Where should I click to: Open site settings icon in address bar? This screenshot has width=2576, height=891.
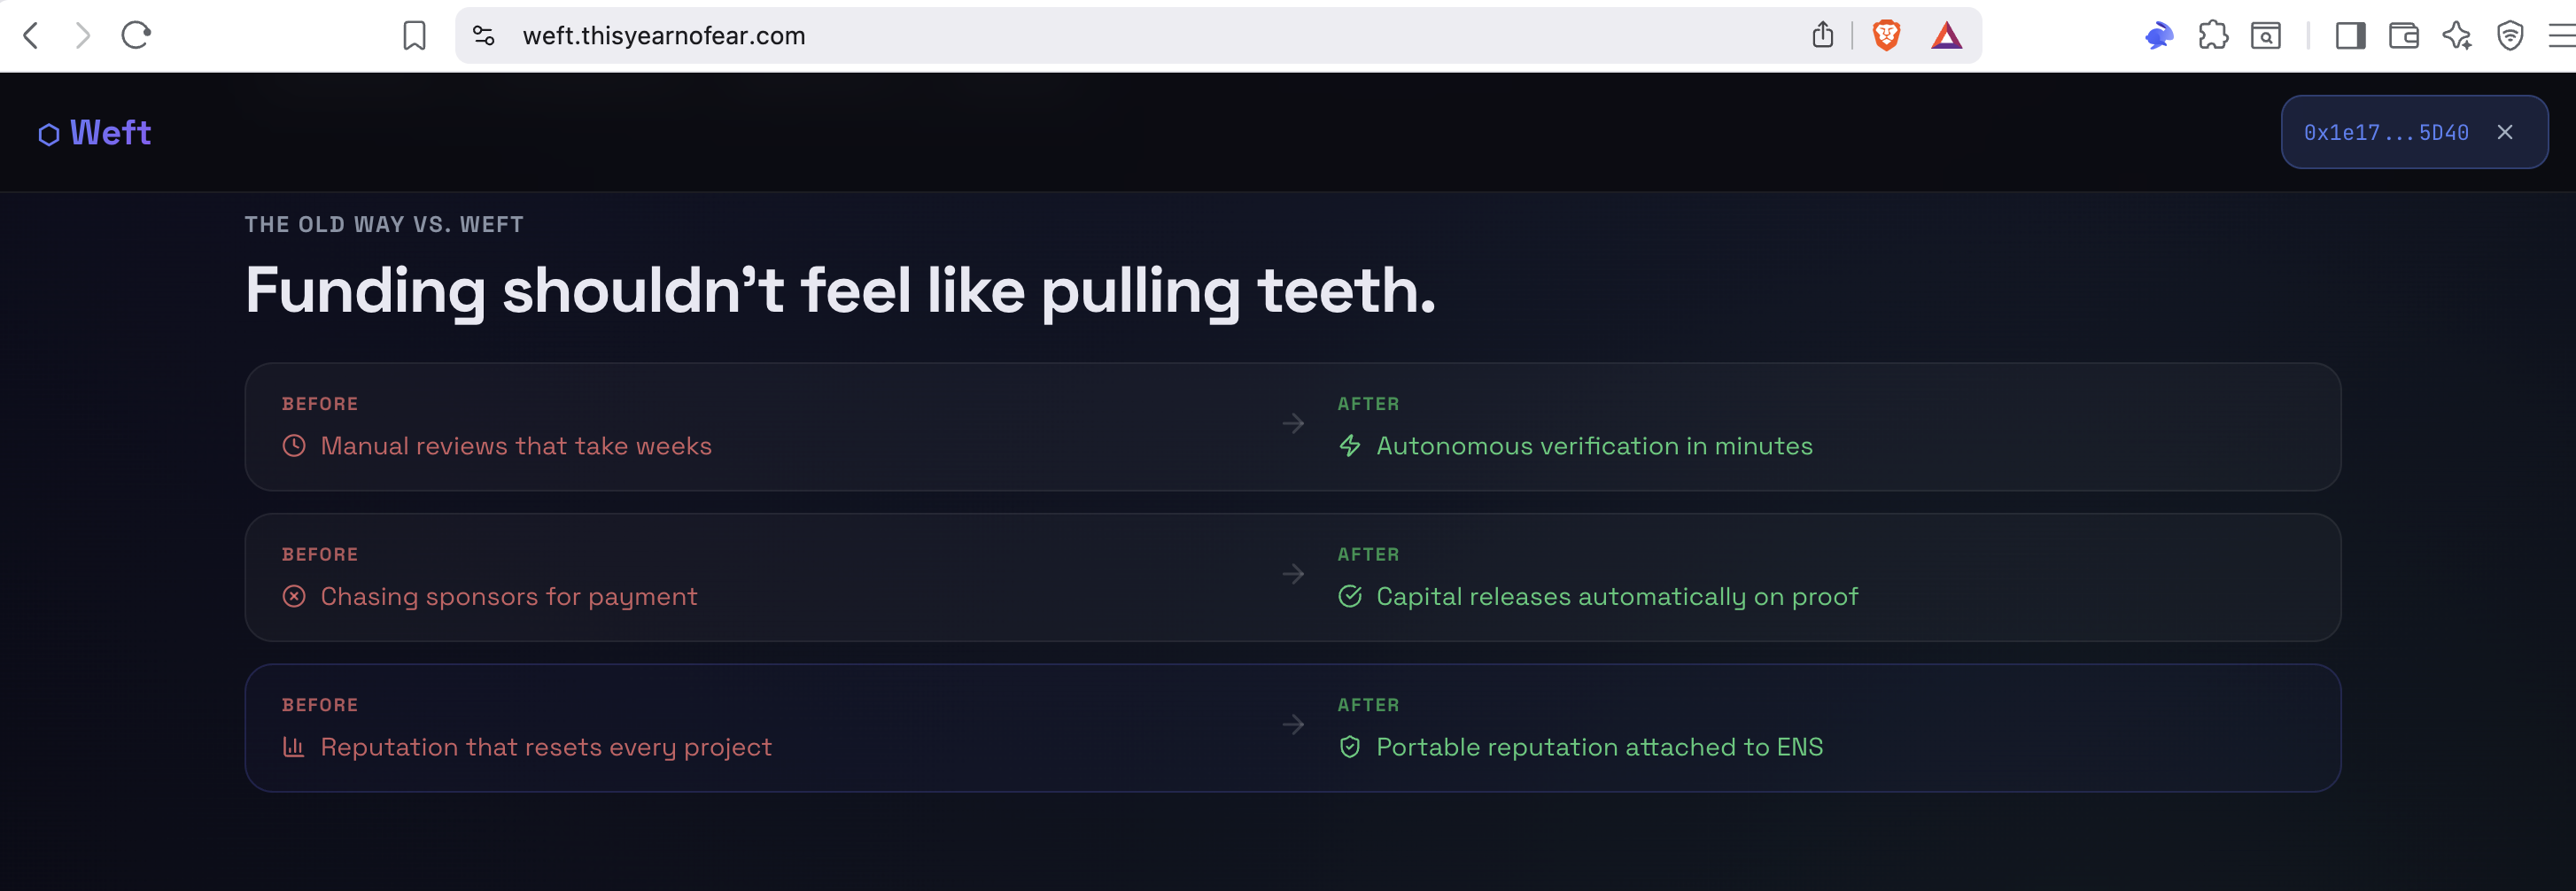pyautogui.click(x=484, y=36)
